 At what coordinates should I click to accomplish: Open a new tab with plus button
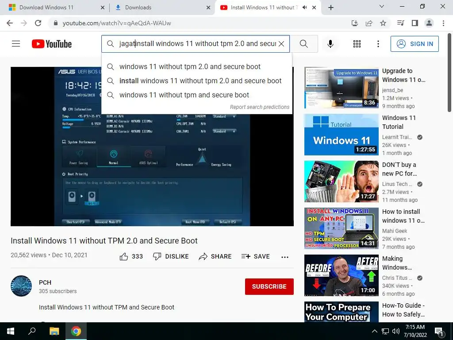pos(331,8)
